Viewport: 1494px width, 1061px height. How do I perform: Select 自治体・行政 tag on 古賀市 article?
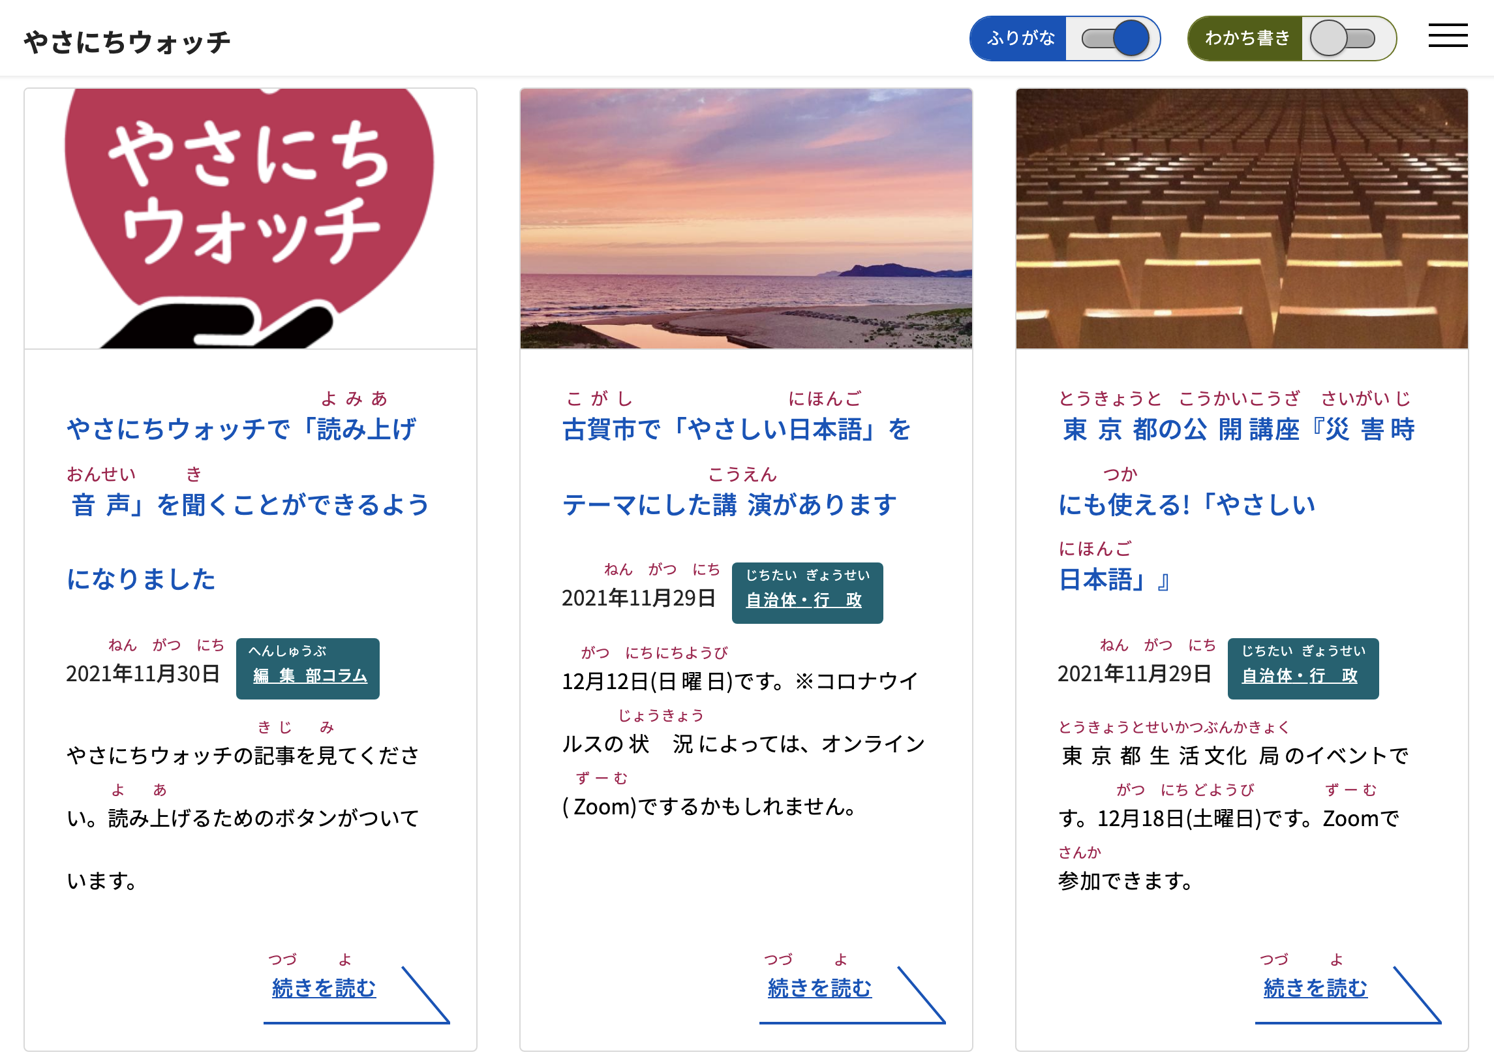804,599
